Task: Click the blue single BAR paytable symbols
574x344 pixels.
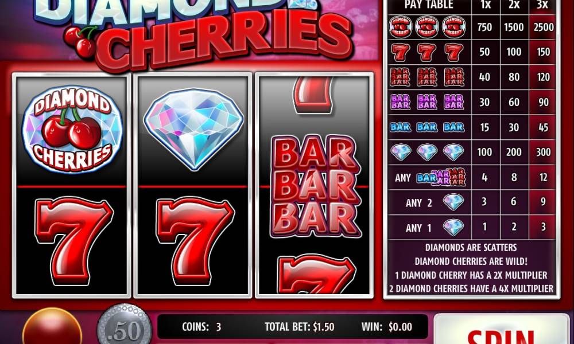Action: point(427,127)
